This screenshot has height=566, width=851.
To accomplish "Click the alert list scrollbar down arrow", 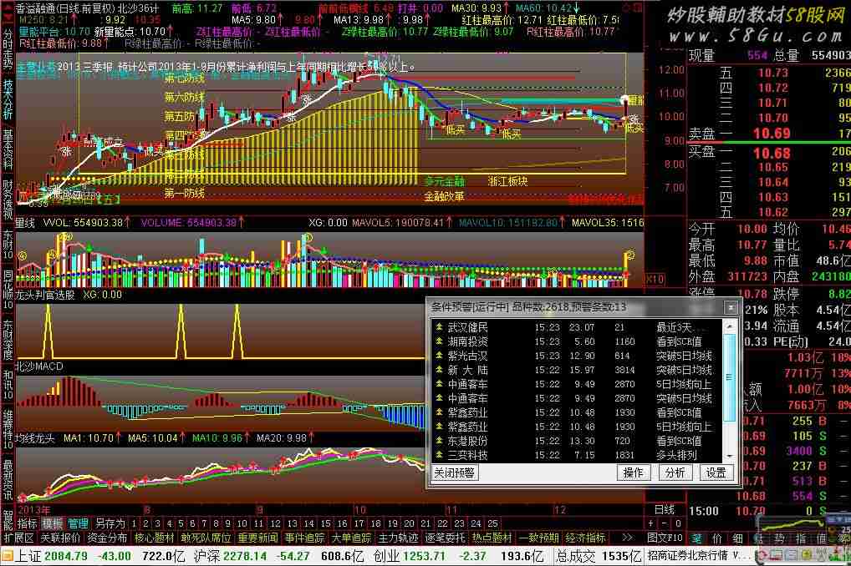I will (x=730, y=456).
